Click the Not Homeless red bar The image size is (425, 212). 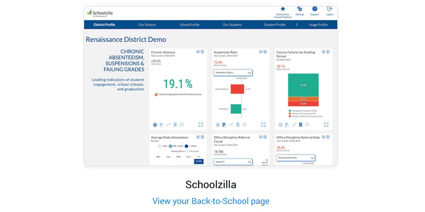[x=237, y=89]
